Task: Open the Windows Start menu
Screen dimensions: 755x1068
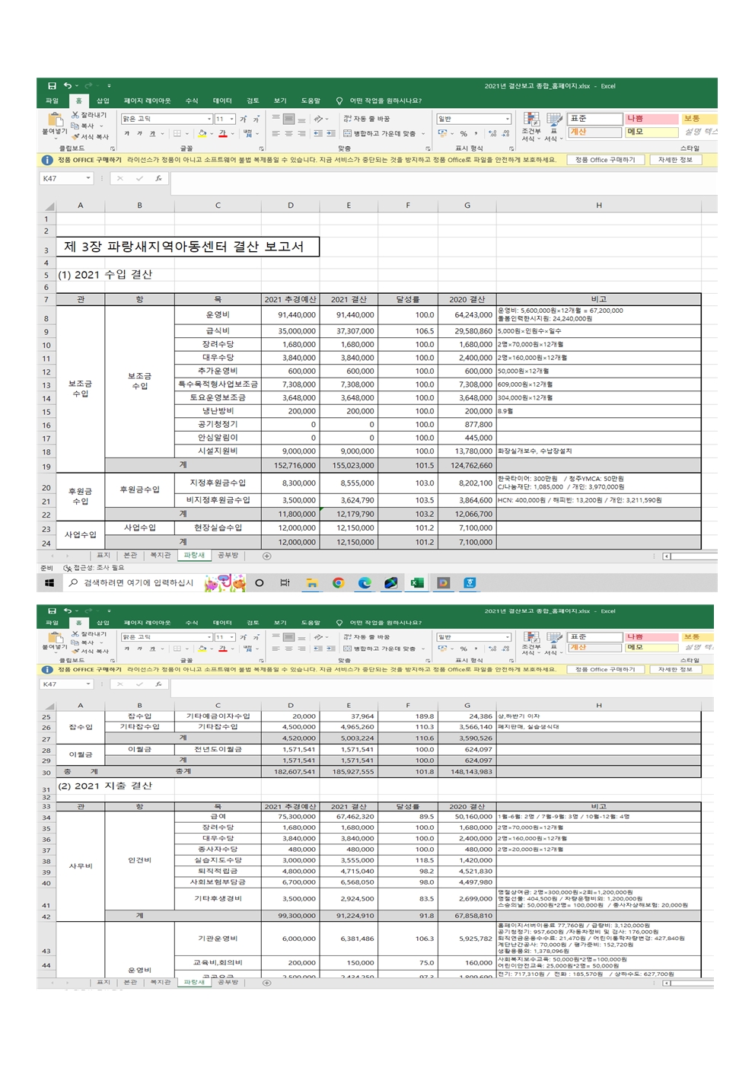Action: (x=49, y=583)
